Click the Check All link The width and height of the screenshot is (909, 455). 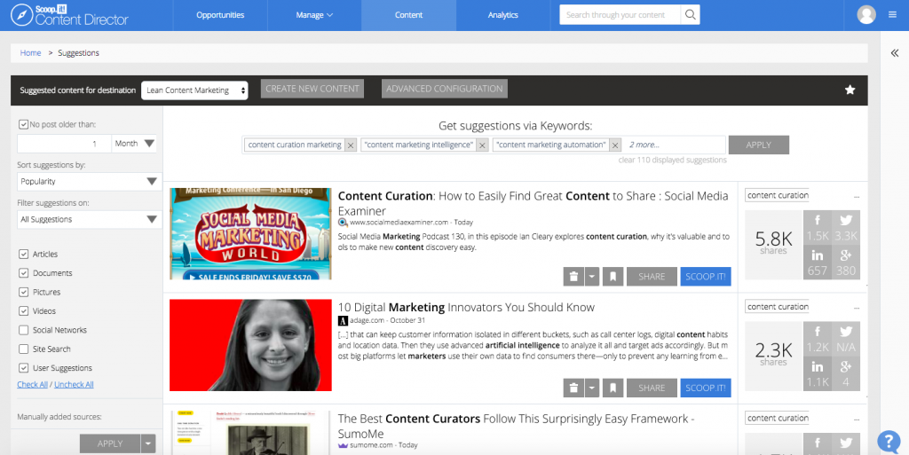point(33,384)
